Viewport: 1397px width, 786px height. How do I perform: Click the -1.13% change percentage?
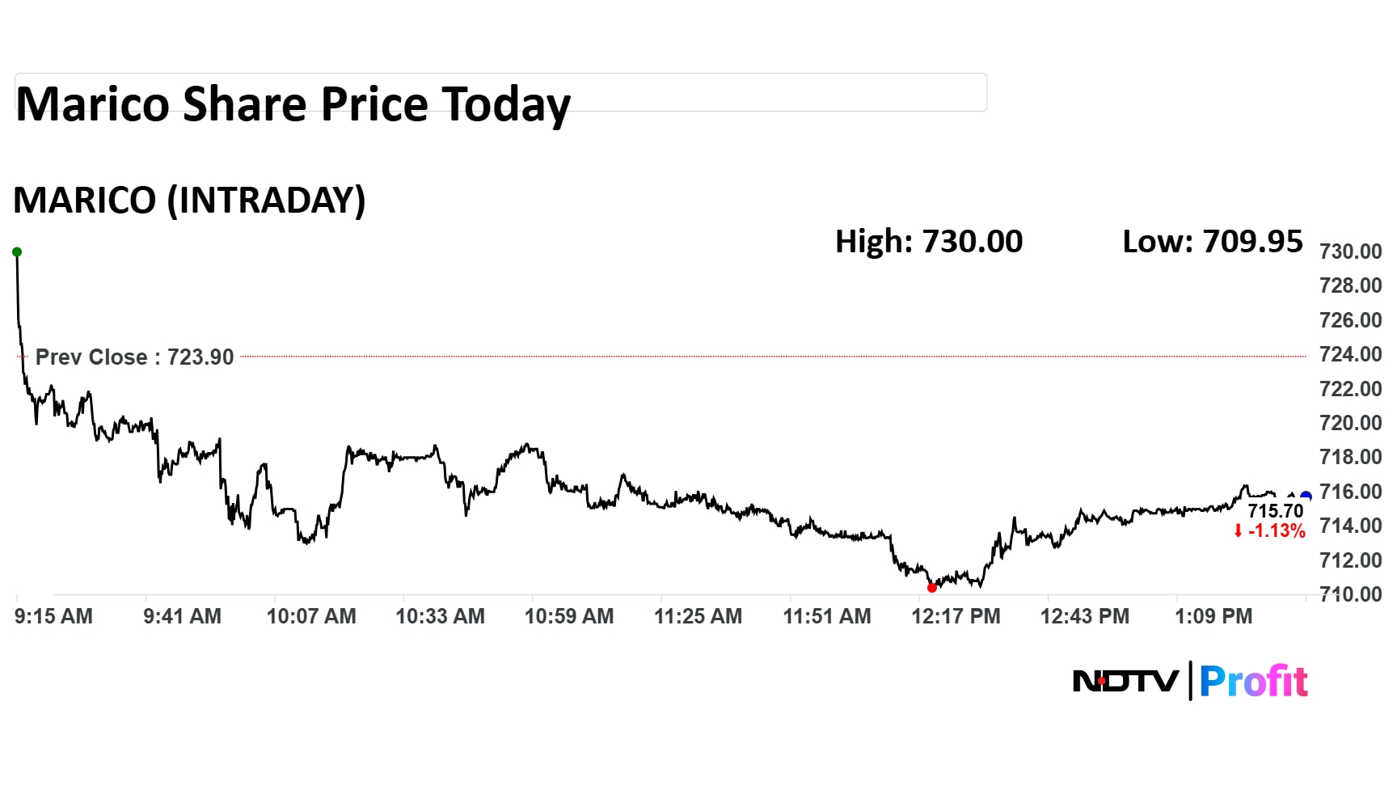1277,531
